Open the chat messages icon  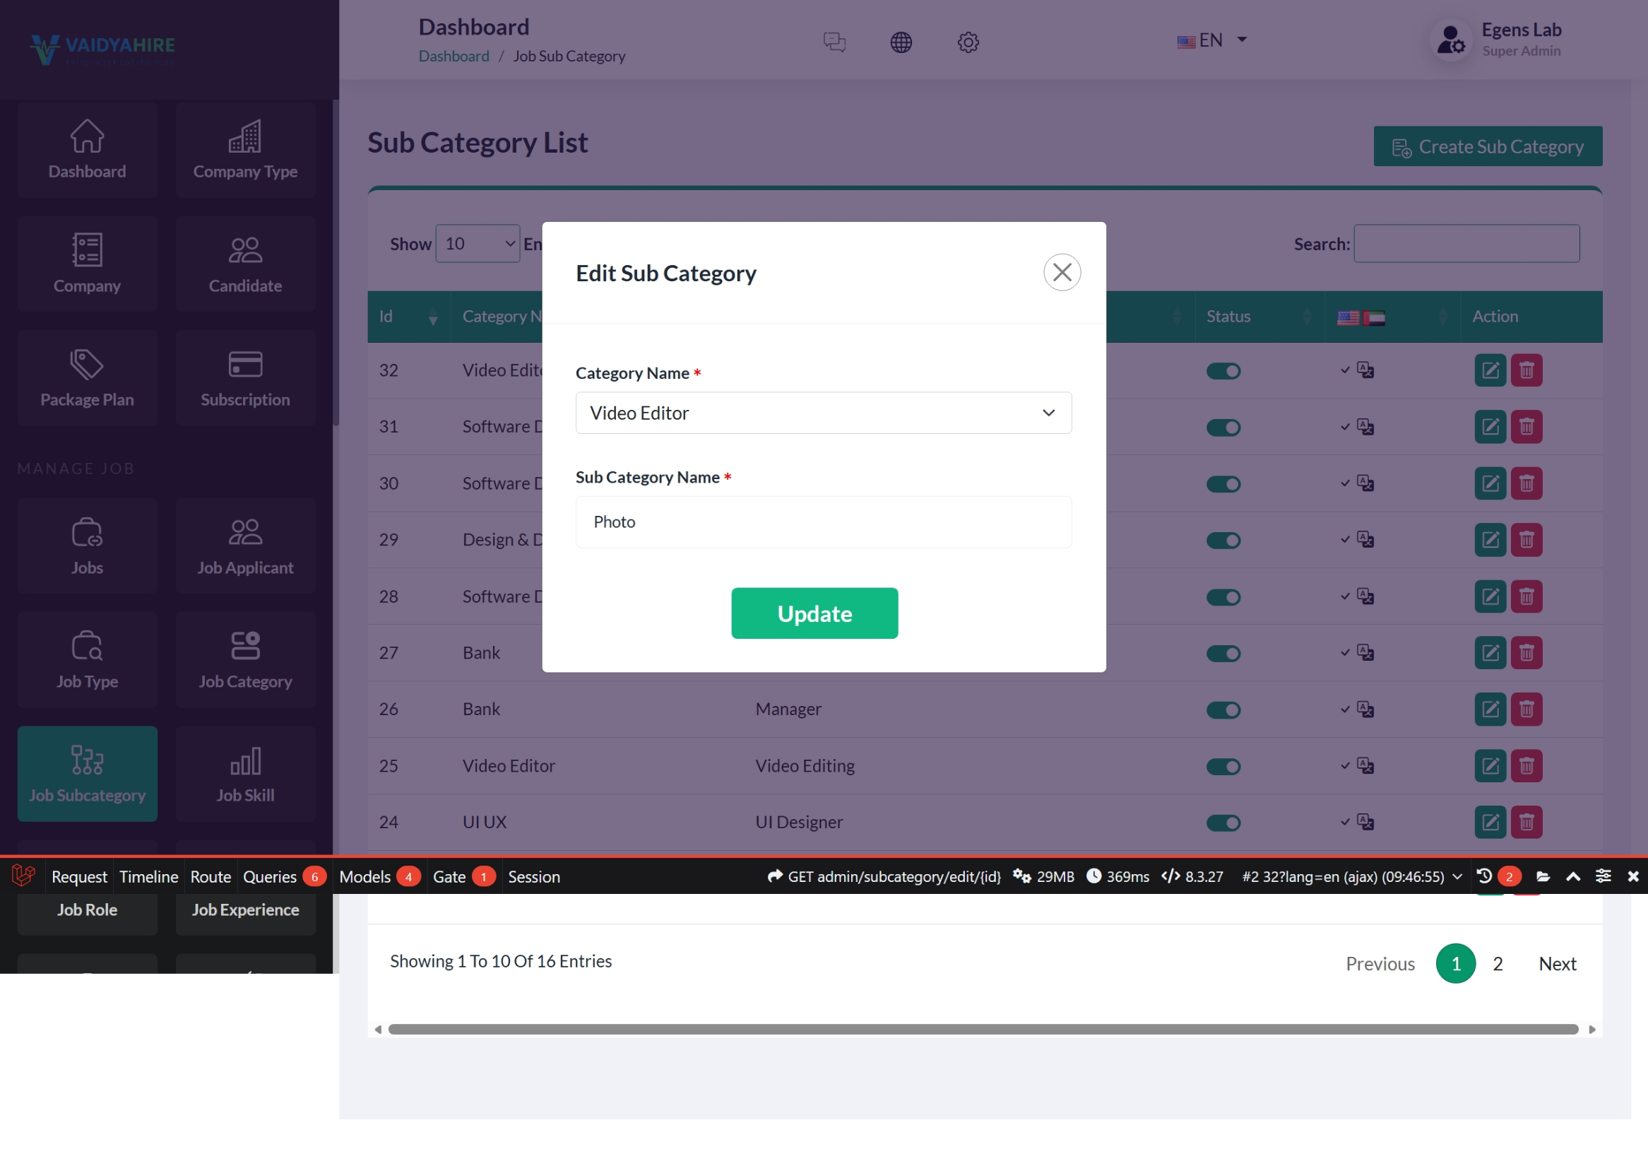(x=834, y=42)
